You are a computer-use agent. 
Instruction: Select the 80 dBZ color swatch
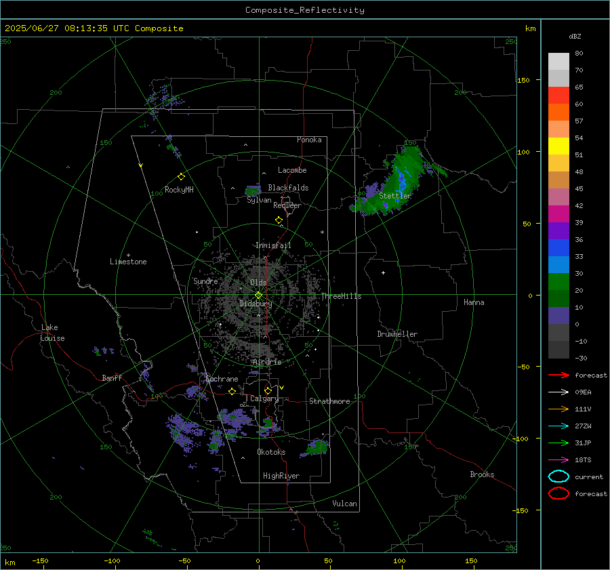coord(558,61)
